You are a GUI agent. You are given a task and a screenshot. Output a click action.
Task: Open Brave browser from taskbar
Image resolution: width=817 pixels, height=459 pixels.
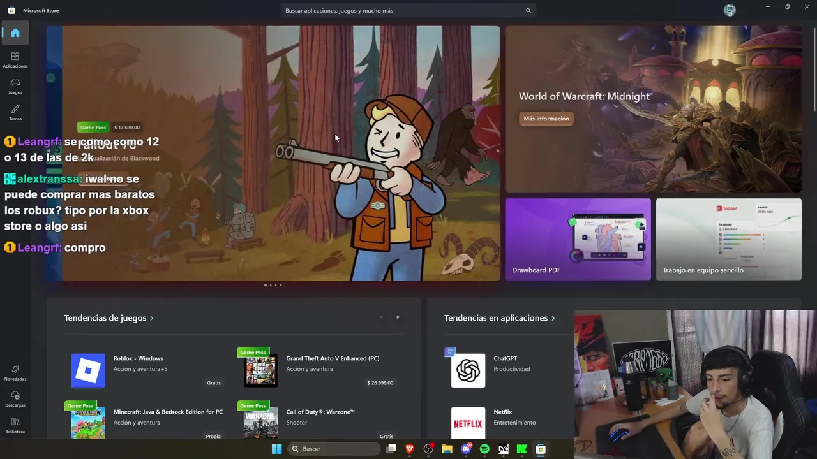[x=410, y=449]
